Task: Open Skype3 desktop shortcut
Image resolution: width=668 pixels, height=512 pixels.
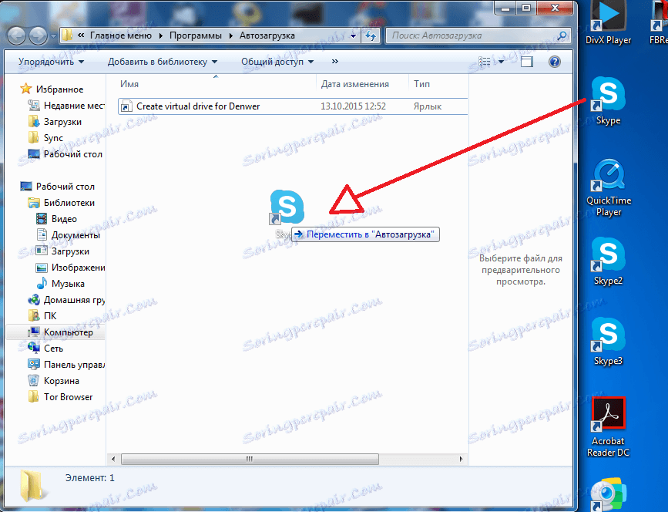Action: (608, 341)
